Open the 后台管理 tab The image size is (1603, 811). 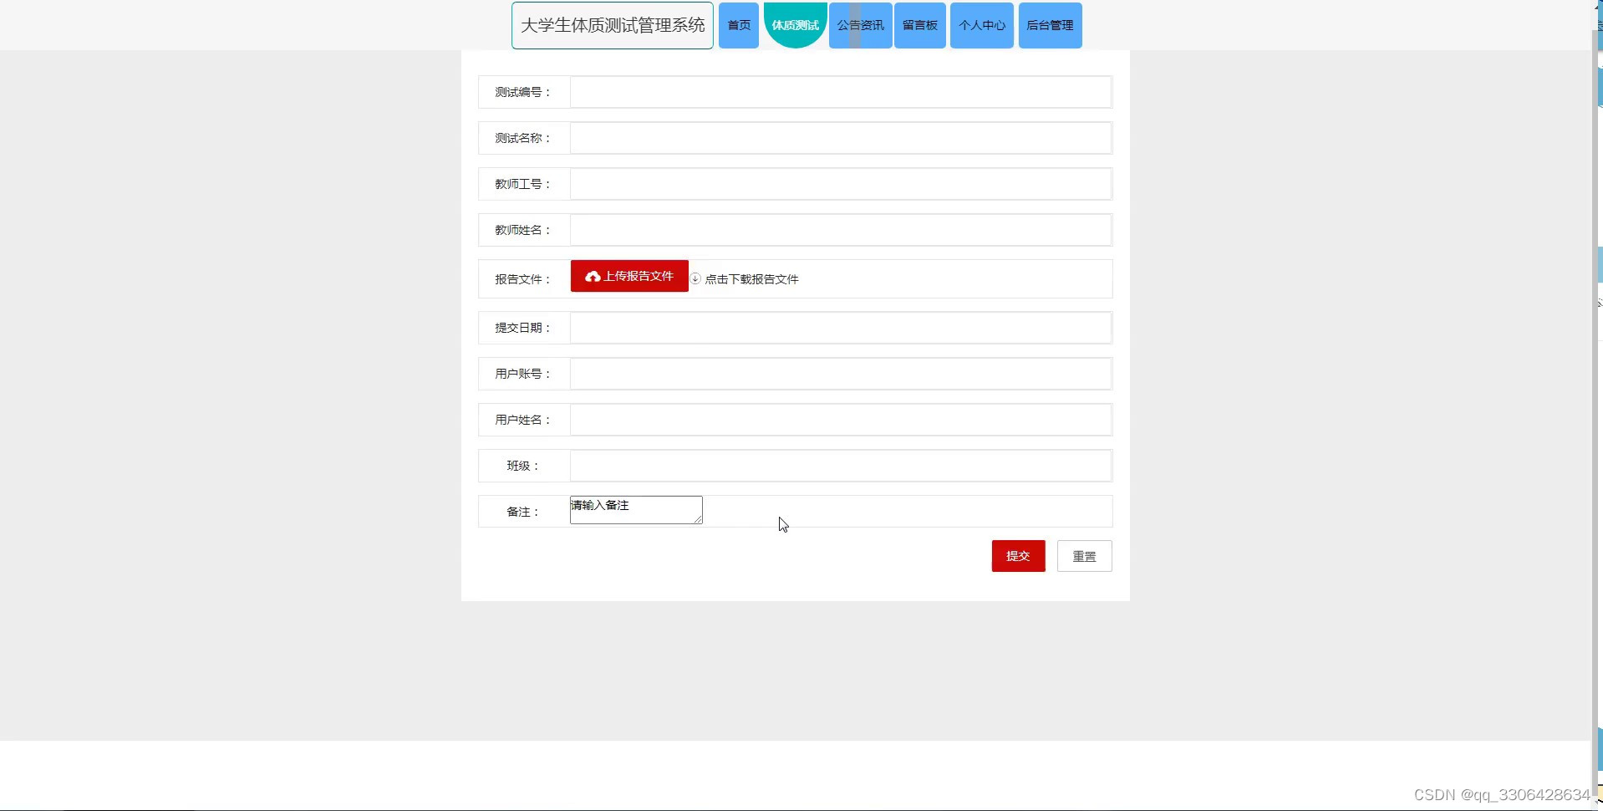pos(1050,26)
